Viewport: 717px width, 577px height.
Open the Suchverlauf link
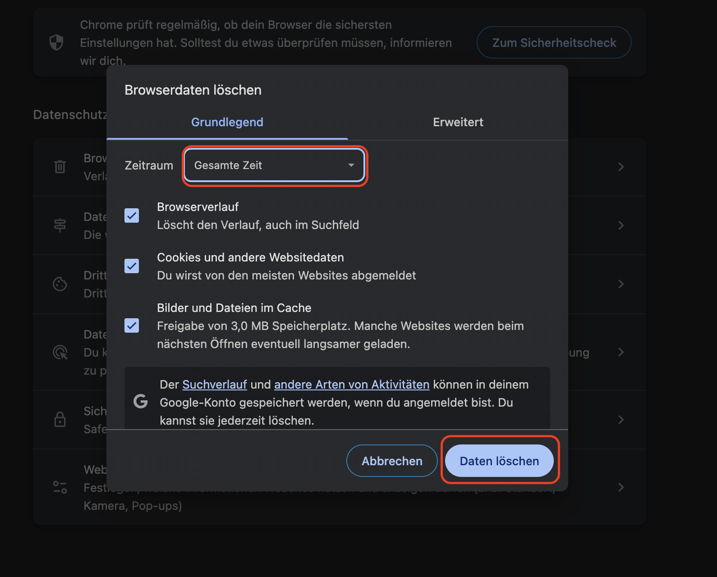pyautogui.click(x=214, y=385)
